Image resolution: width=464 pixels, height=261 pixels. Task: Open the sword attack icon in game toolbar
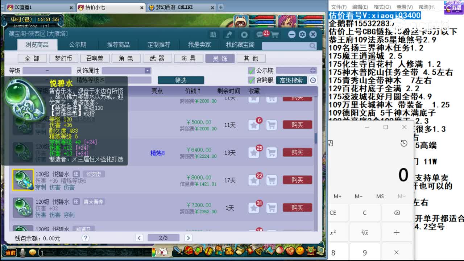(x=178, y=250)
